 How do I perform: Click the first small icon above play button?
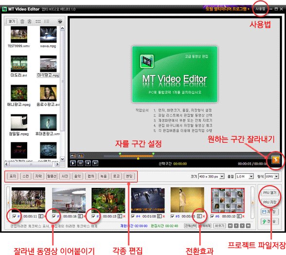[x=73, y=156]
